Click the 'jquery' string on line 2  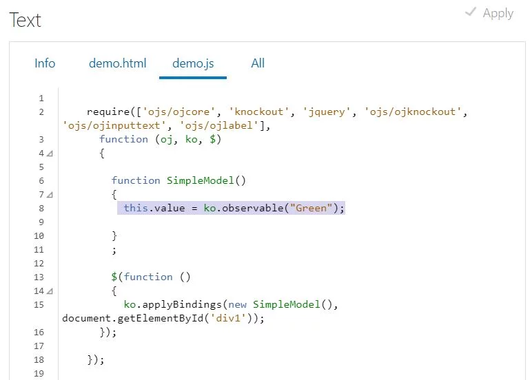pos(327,112)
